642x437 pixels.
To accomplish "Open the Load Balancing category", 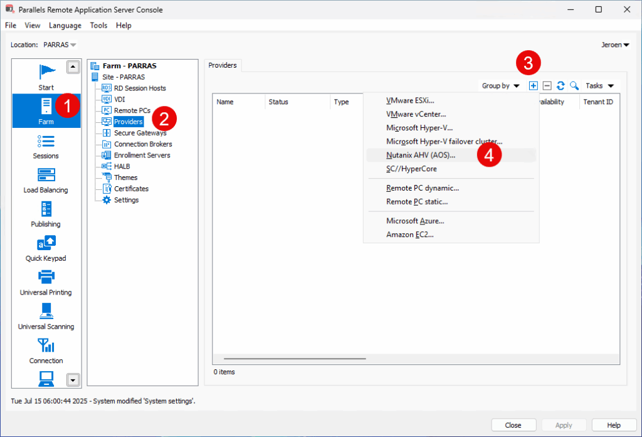I will pos(46,181).
